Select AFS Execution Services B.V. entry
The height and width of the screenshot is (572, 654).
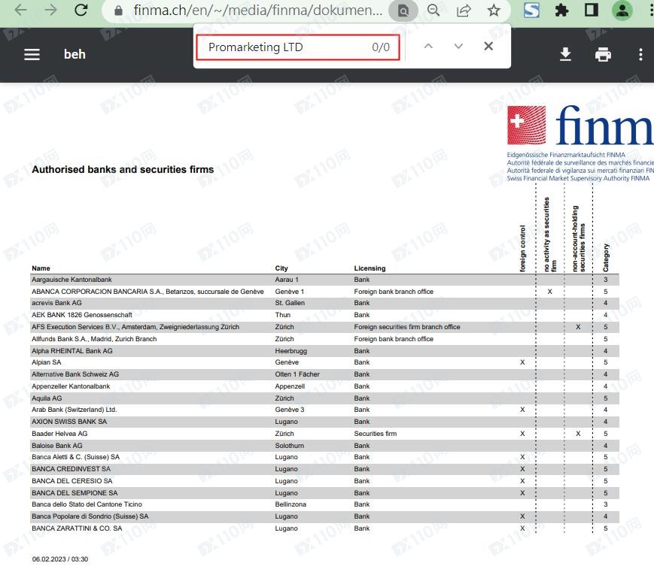(135, 327)
